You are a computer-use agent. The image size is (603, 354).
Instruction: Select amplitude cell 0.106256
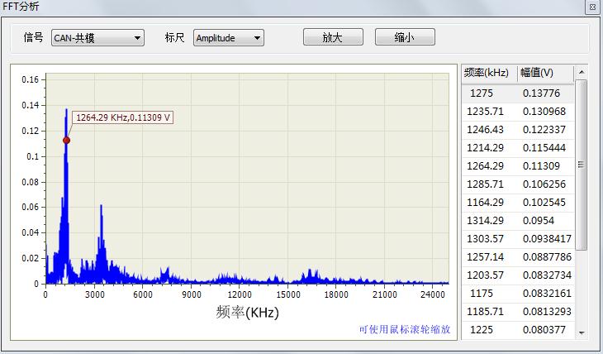point(544,184)
